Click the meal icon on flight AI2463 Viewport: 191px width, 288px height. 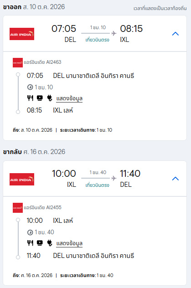(30, 98)
